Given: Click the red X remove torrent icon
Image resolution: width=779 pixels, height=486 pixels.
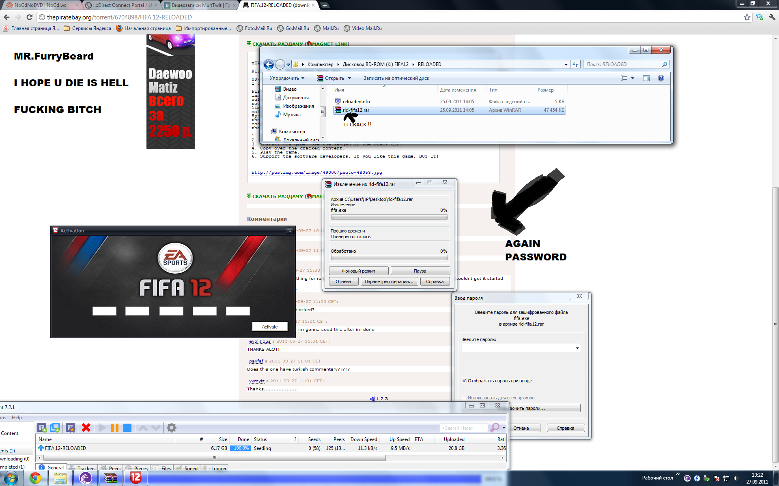Looking at the screenshot, I should point(86,428).
